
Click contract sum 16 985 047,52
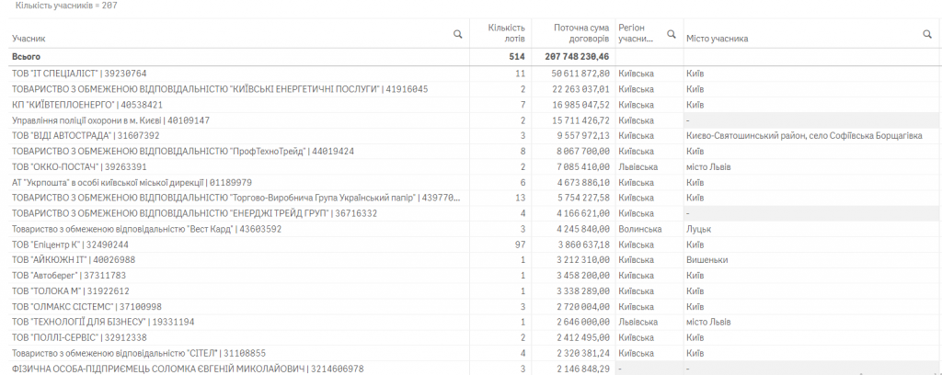[x=580, y=105]
